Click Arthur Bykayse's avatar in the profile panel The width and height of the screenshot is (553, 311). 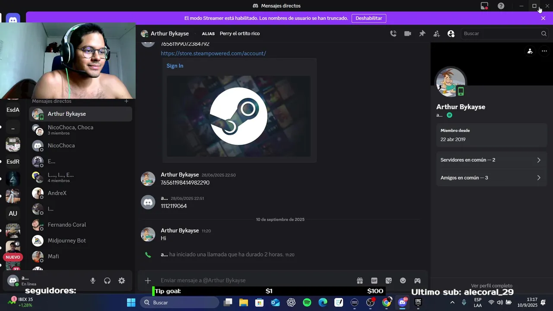[x=451, y=82]
